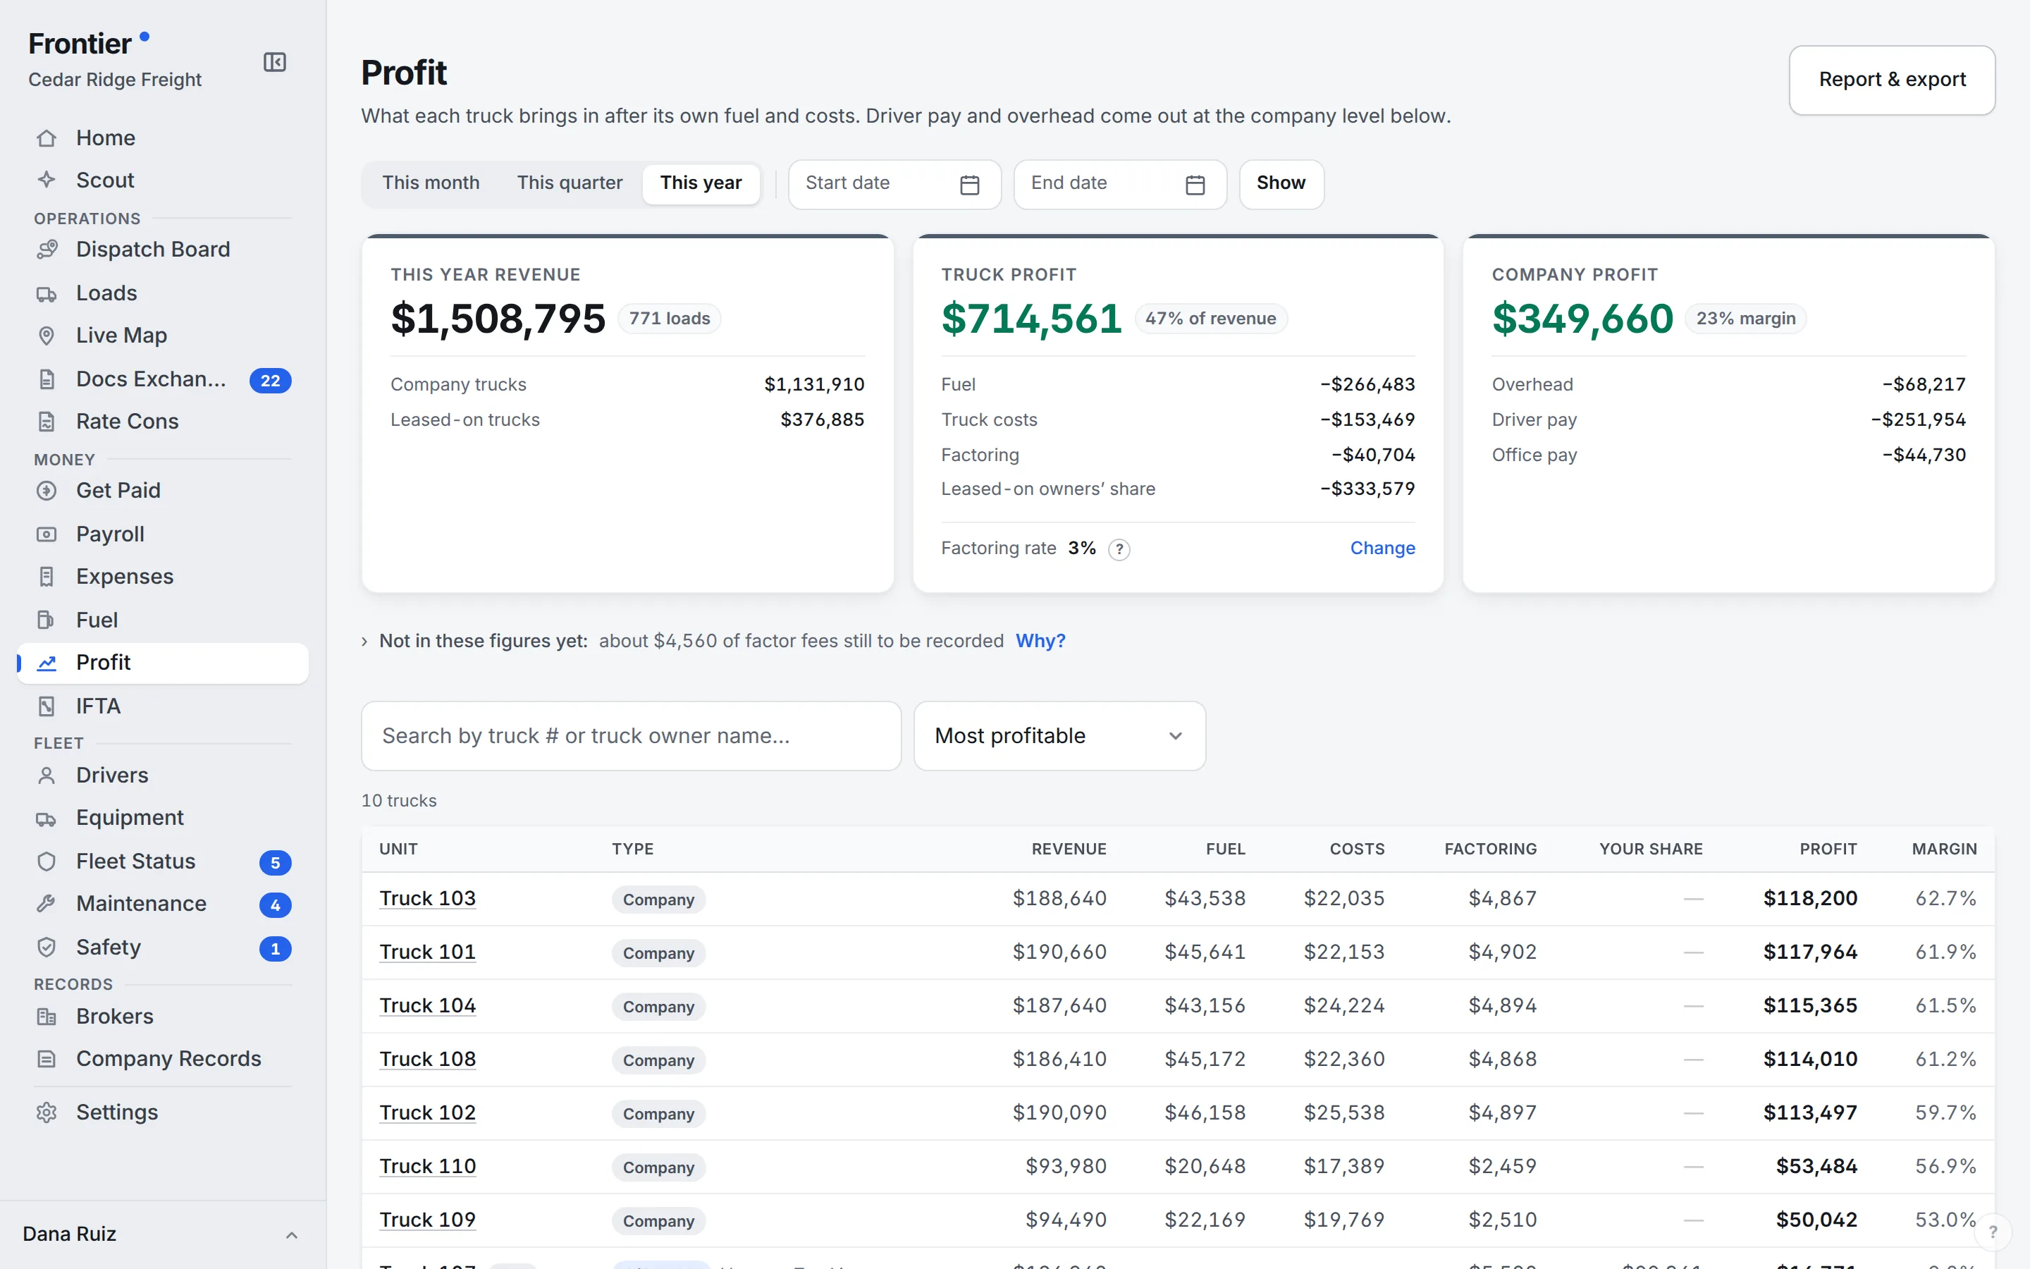Click Report & export button

click(x=1892, y=80)
